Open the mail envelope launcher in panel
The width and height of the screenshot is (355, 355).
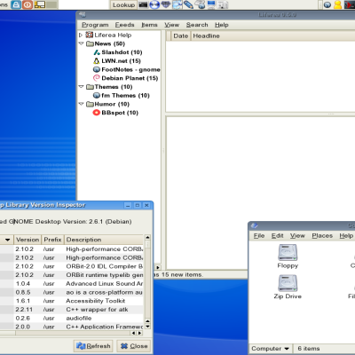tap(177, 4)
